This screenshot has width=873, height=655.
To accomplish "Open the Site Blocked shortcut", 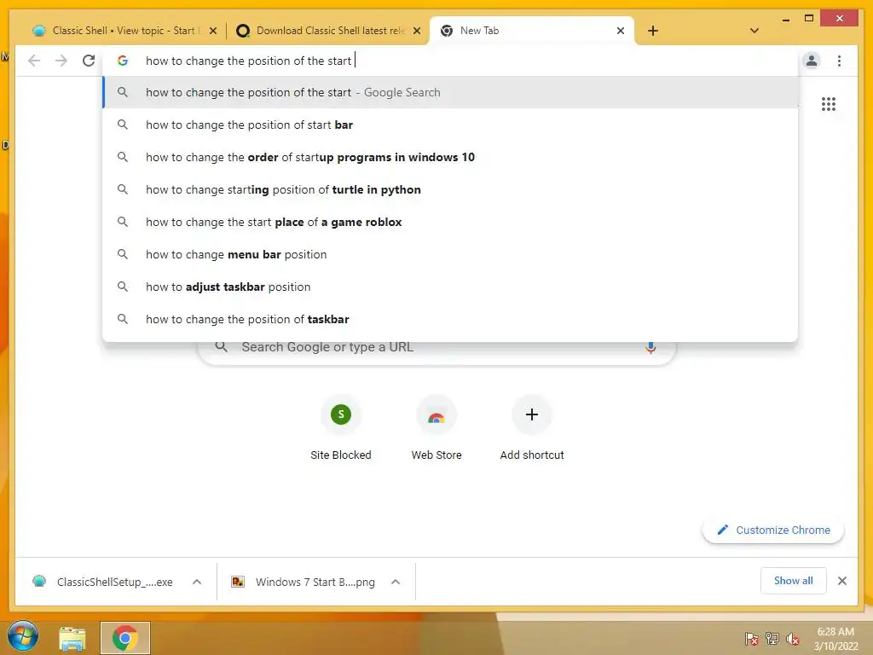I will [341, 428].
